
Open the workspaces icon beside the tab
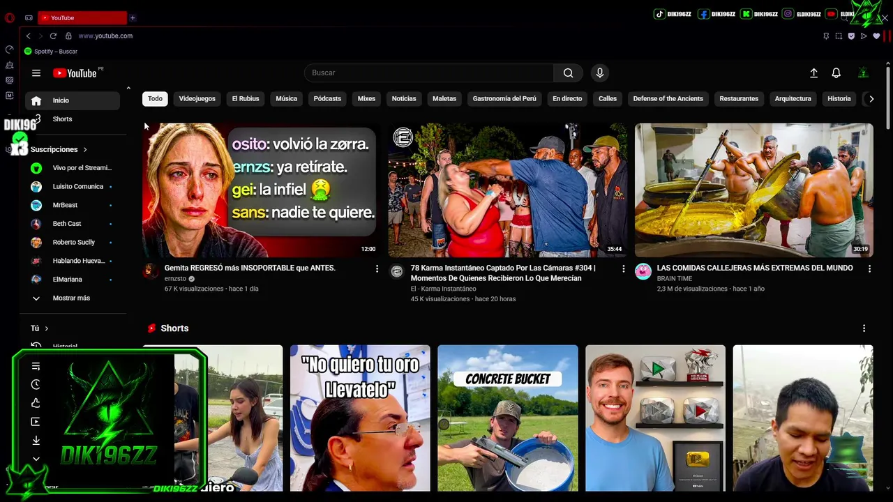tap(29, 17)
